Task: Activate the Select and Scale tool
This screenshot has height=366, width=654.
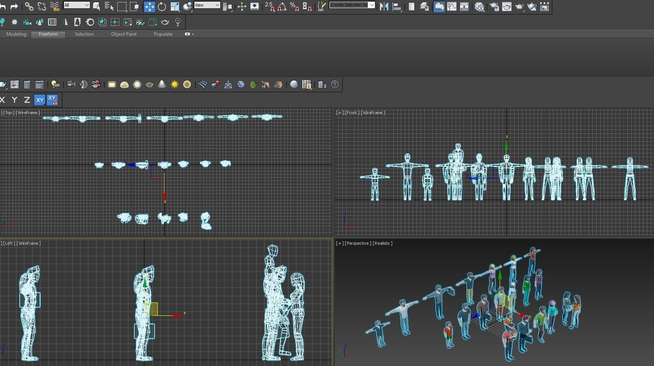Action: [175, 6]
